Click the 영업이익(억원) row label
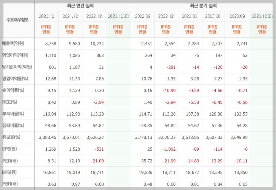 (15, 55)
